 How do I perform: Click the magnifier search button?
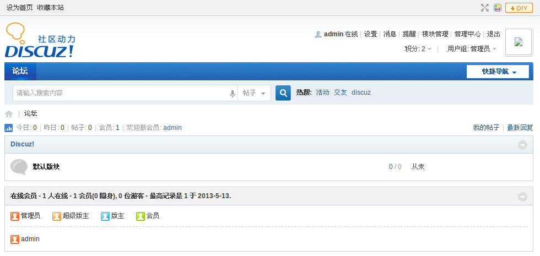coord(283,93)
